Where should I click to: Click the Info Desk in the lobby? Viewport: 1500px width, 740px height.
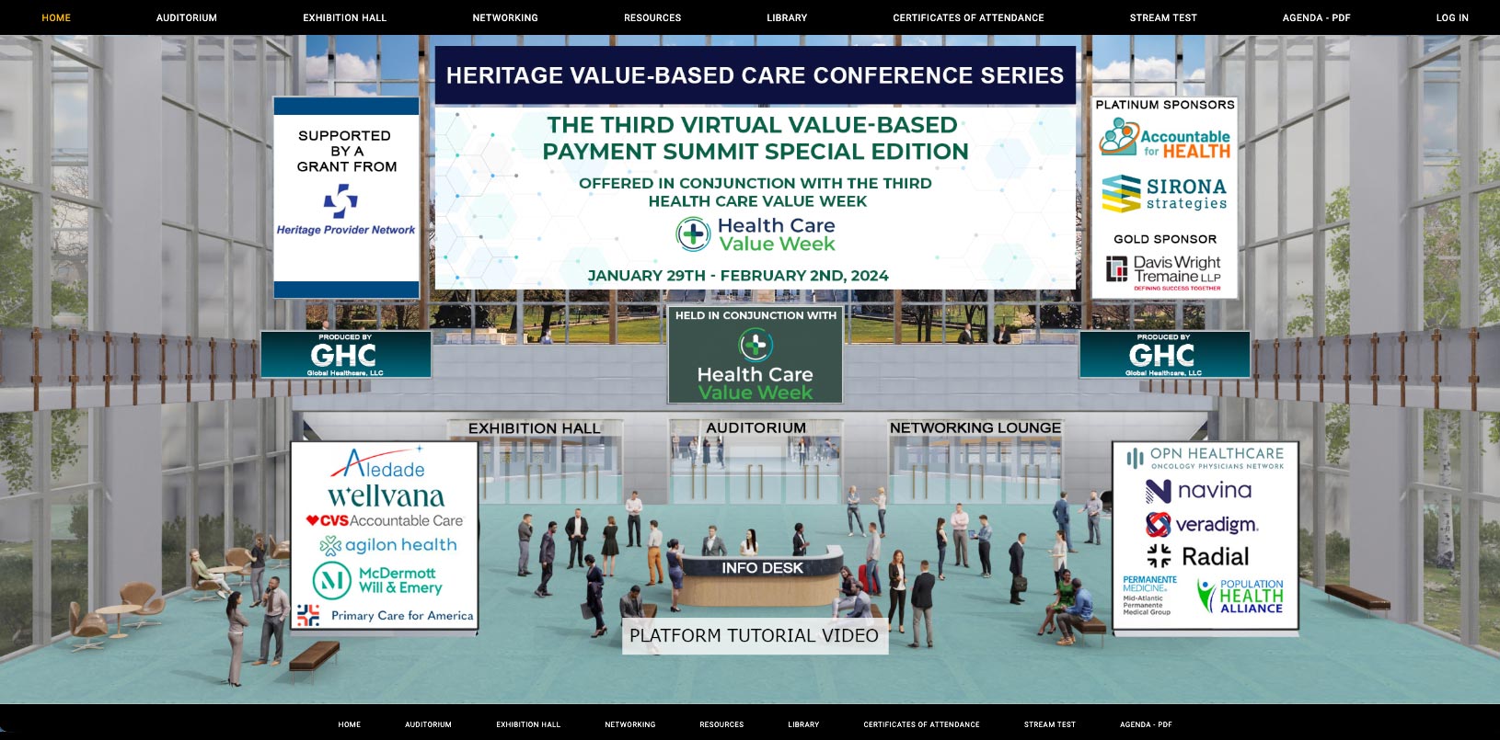tap(762, 568)
